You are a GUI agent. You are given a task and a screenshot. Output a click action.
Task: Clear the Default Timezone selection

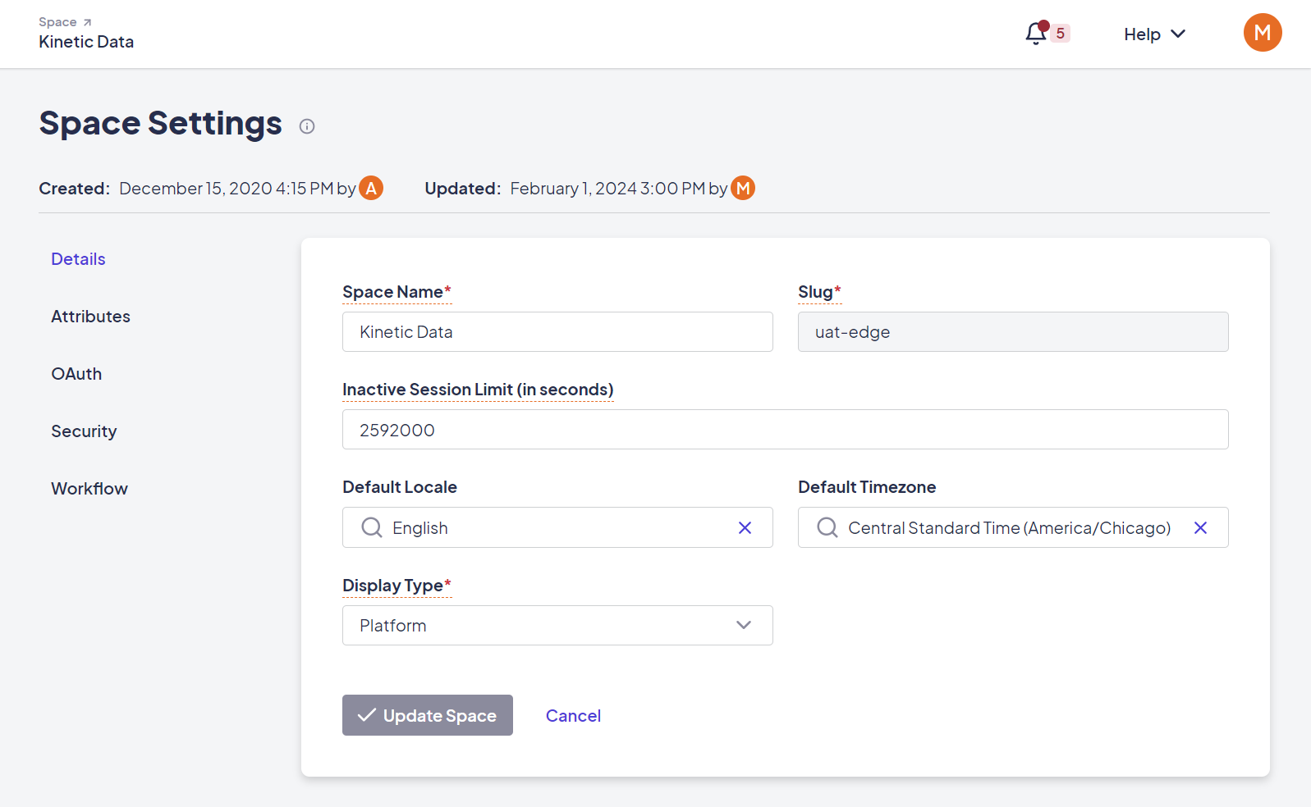click(1200, 528)
